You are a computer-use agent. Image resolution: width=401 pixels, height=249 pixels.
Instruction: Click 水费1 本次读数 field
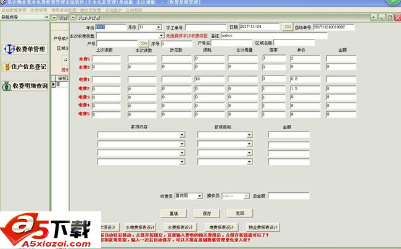[x=142, y=59]
